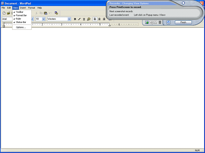Select Align Right
Screen dimensions: 205x153
(x=104, y=19)
